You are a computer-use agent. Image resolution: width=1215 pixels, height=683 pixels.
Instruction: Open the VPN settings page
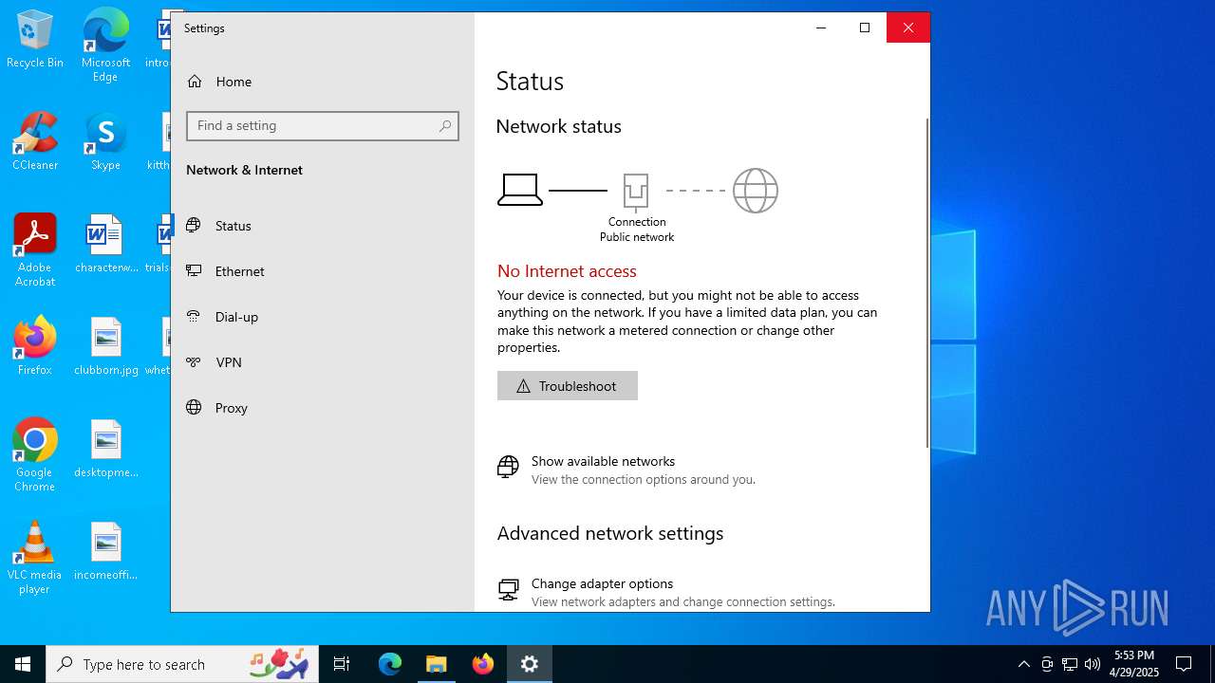pyautogui.click(x=323, y=362)
